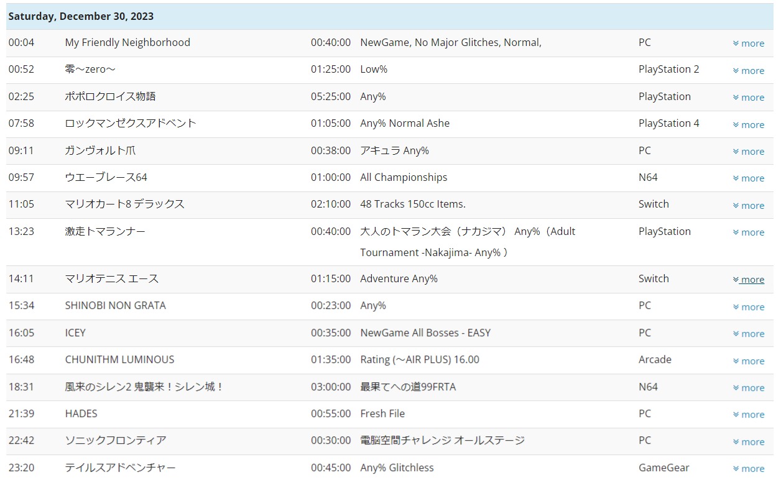Select the ロックマンゼクスアドベント title

[x=131, y=123]
